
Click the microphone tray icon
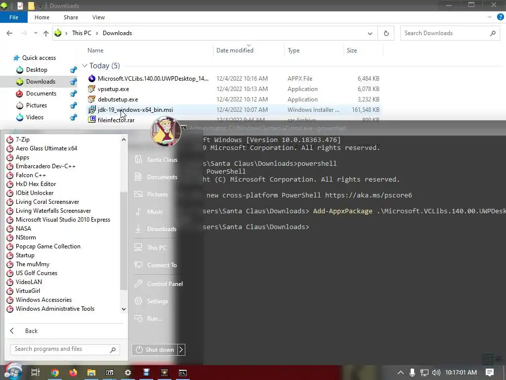[x=412, y=373]
